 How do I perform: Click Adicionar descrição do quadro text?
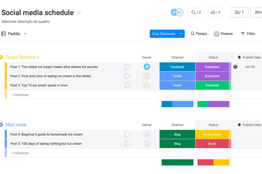pos(26,21)
